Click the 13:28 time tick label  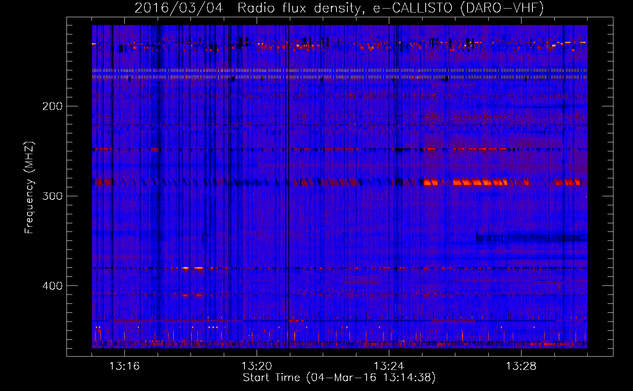point(521,366)
